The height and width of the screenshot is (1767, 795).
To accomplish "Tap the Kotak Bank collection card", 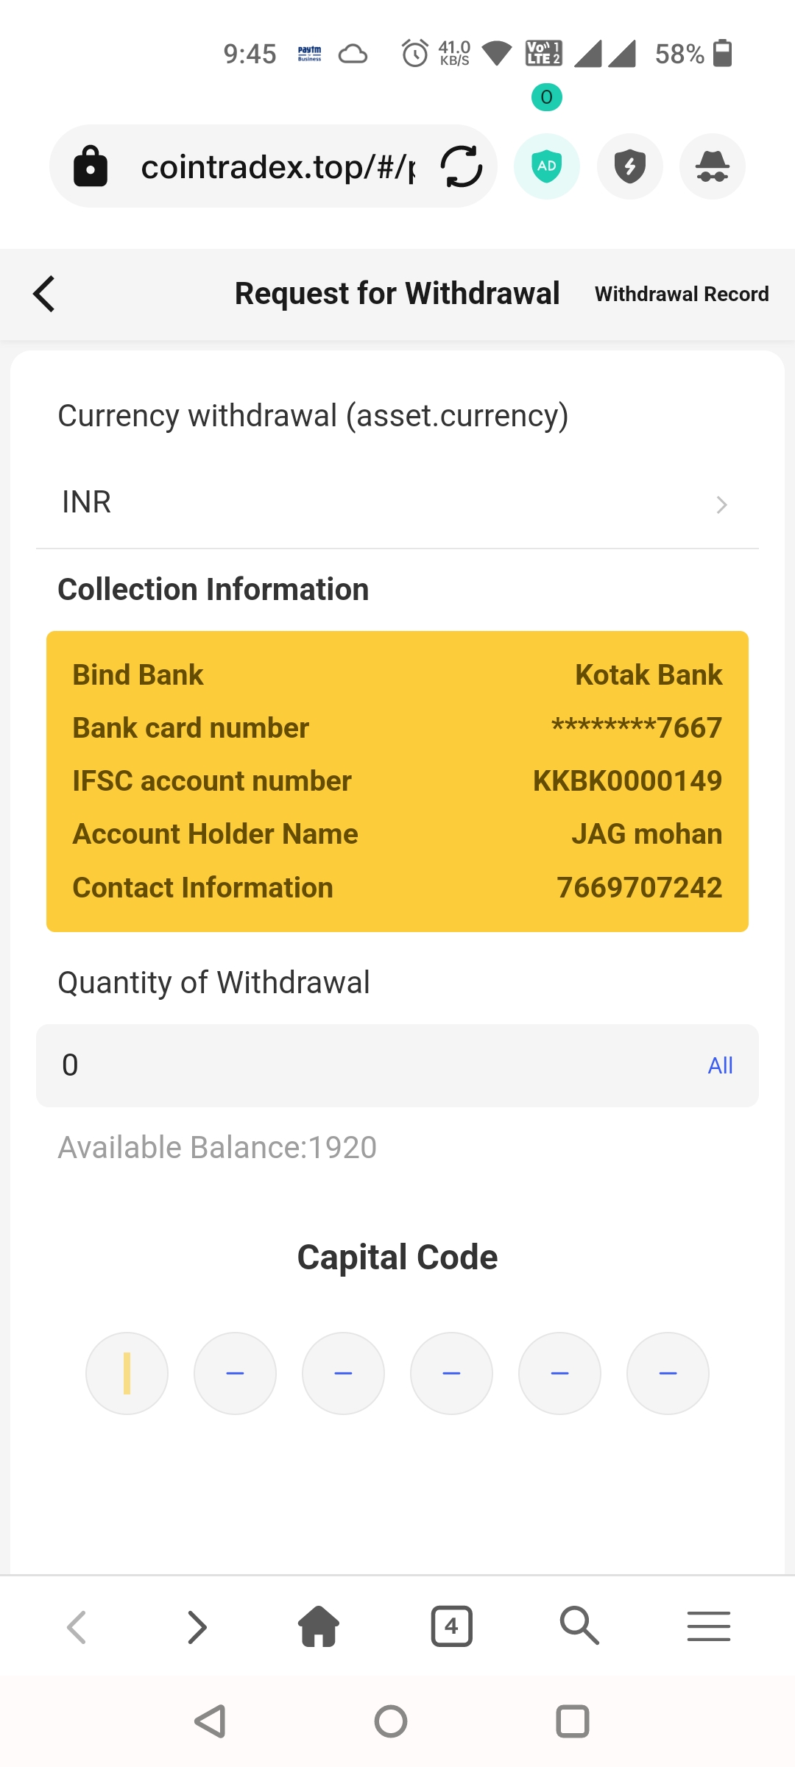I will (x=397, y=781).
